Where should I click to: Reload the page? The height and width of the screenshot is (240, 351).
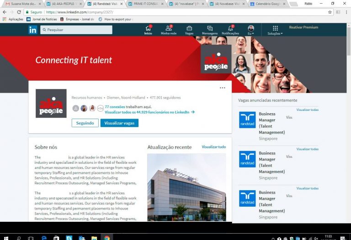coord(19,12)
